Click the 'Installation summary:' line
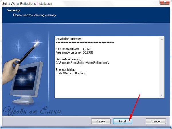Image resolution: width=172 pixels, height=129 pixels. (69, 39)
